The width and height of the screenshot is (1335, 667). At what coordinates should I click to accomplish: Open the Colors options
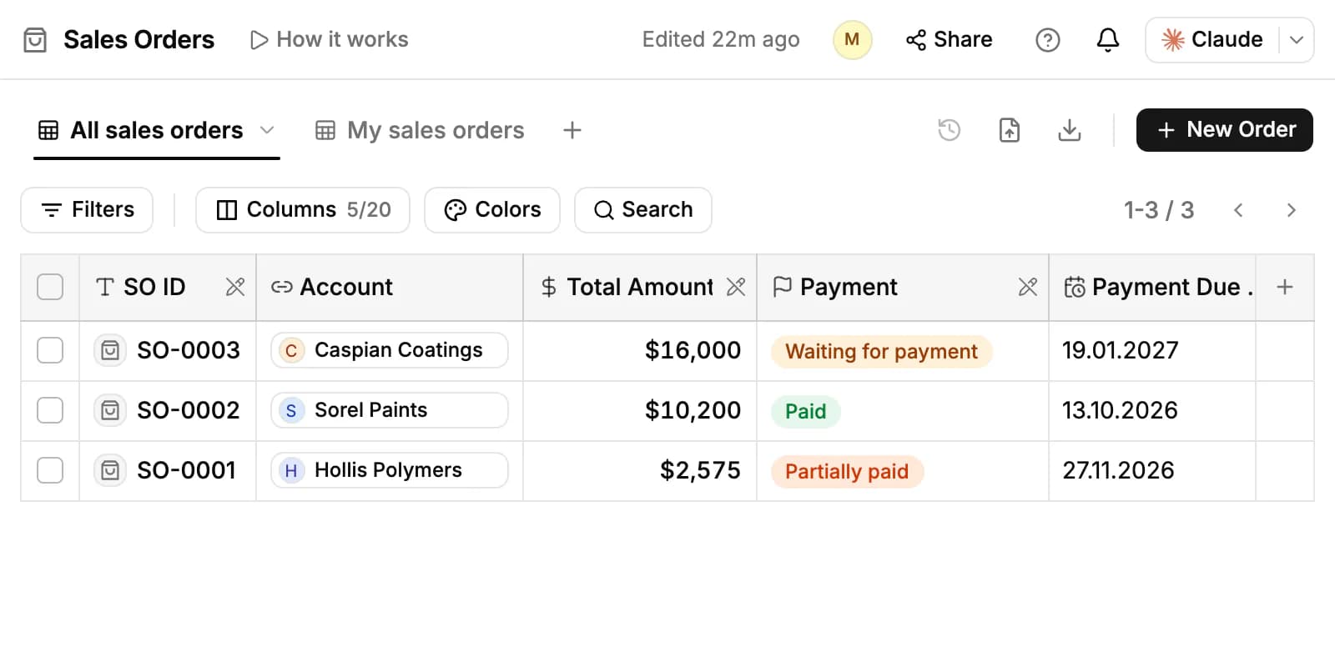coord(492,210)
